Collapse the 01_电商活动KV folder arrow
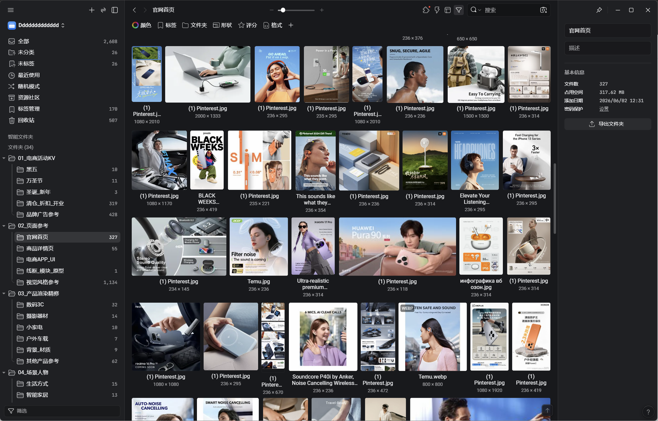The width and height of the screenshot is (658, 421). (x=4, y=158)
